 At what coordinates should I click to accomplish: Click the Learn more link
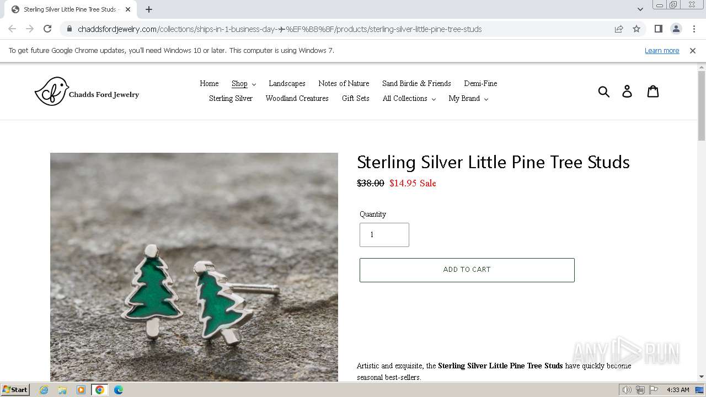662,51
